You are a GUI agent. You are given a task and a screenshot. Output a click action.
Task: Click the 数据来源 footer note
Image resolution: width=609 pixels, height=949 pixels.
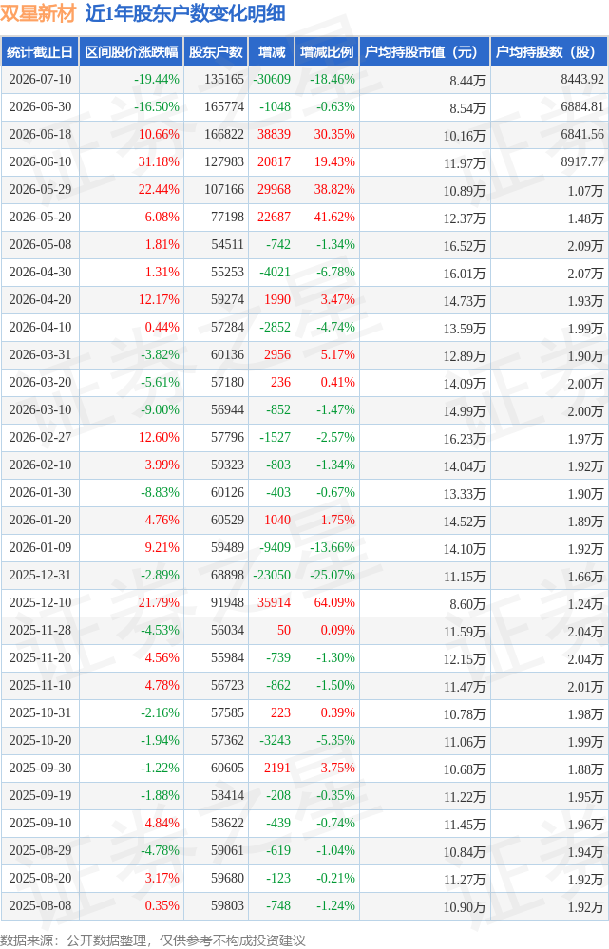click(153, 940)
